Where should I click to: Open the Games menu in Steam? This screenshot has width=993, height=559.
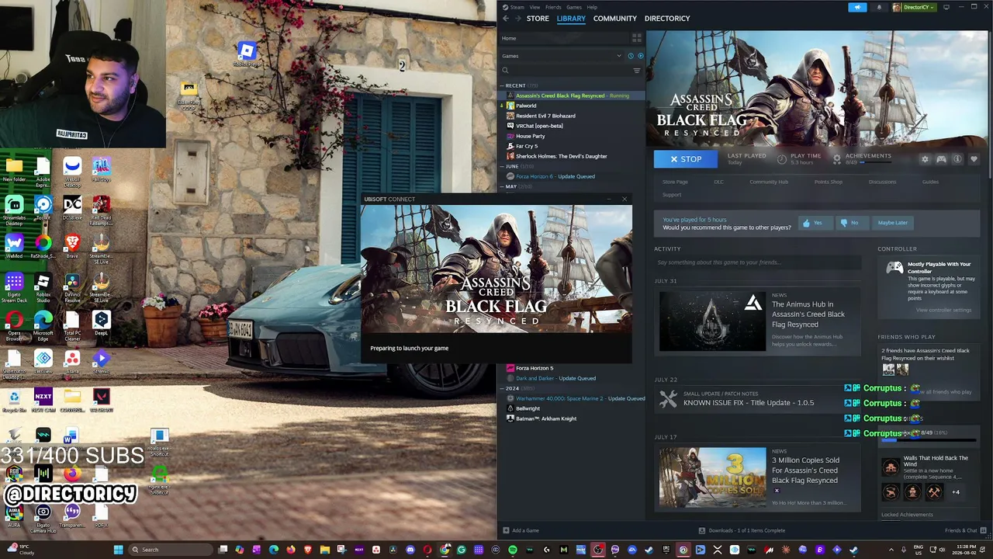click(x=574, y=7)
